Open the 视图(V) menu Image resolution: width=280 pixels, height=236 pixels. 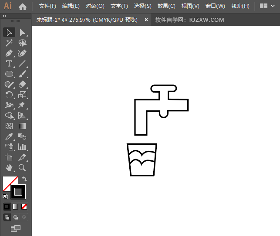190,6
